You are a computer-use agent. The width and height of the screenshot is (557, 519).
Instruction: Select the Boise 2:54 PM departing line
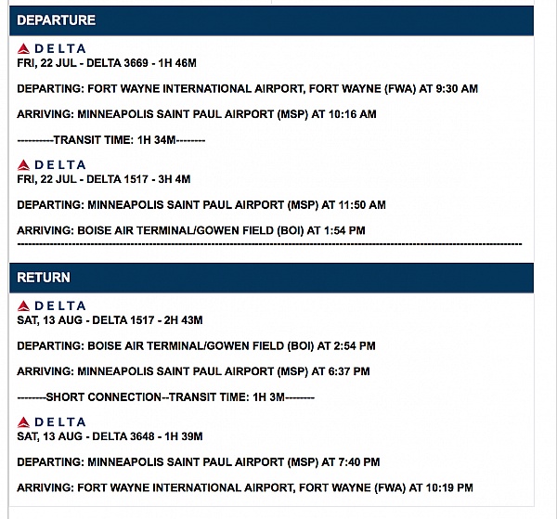(196, 346)
